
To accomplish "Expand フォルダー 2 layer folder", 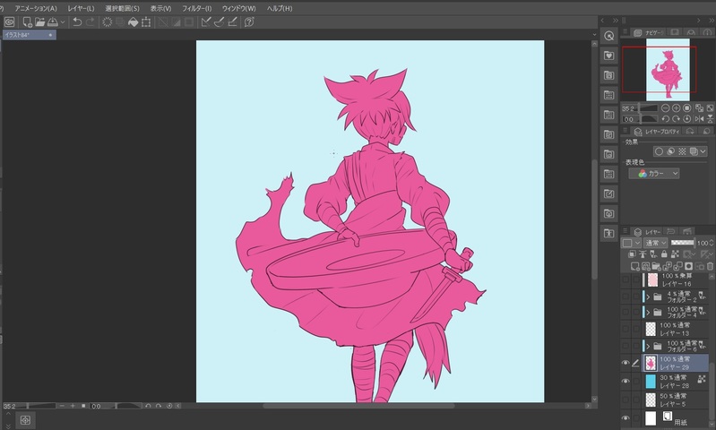I will tap(648, 297).
